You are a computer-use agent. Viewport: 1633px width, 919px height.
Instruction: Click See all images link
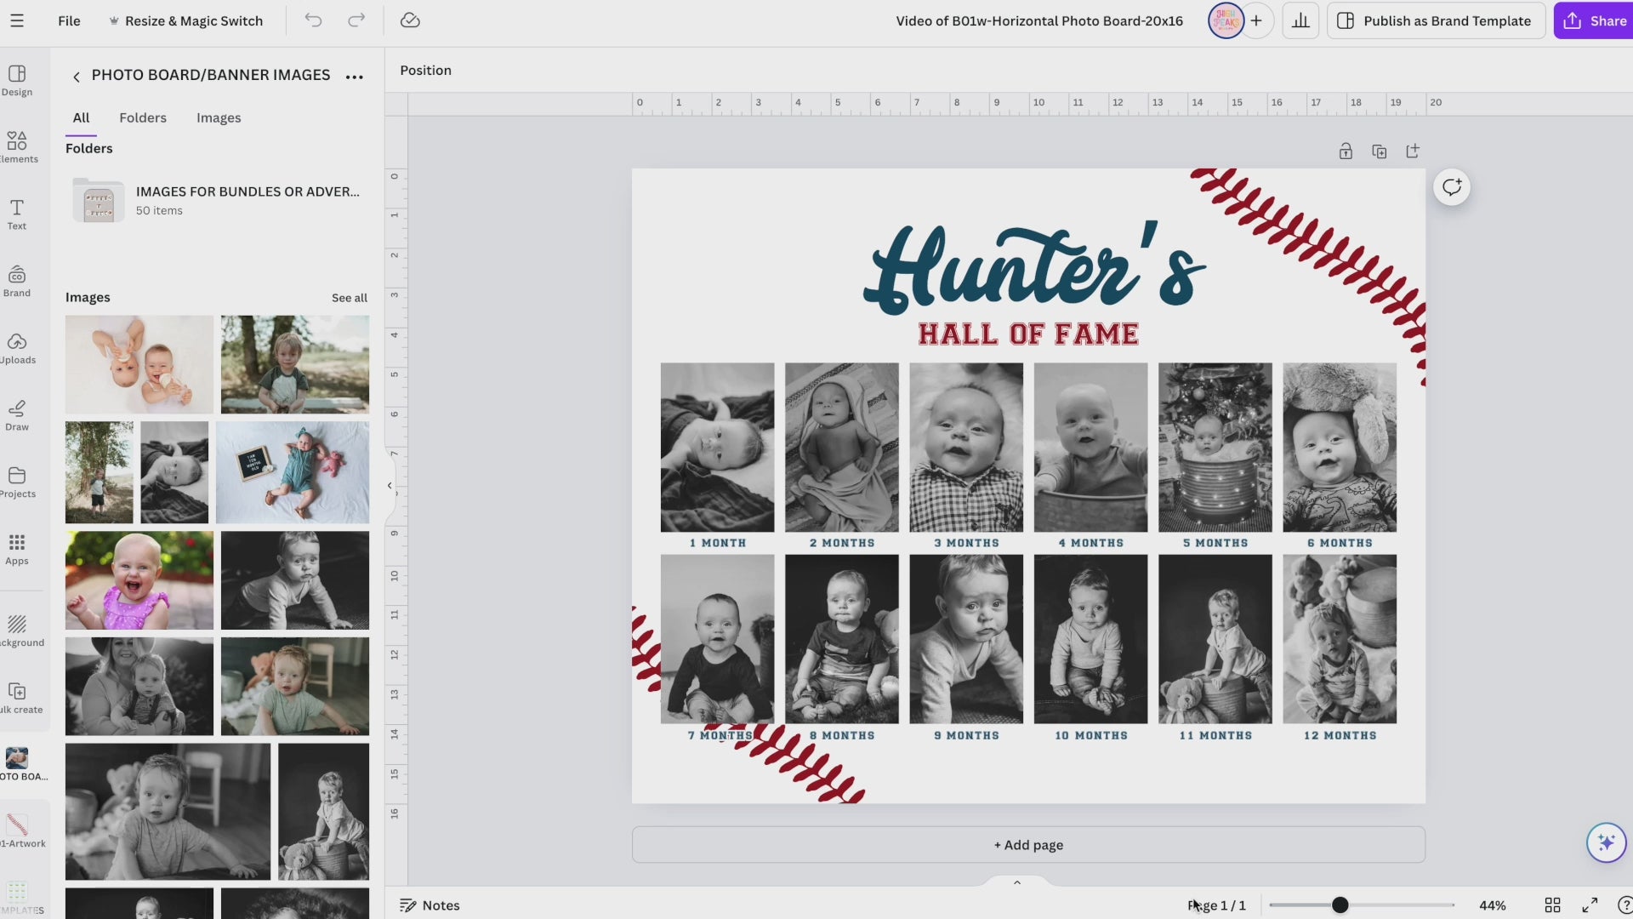point(349,298)
